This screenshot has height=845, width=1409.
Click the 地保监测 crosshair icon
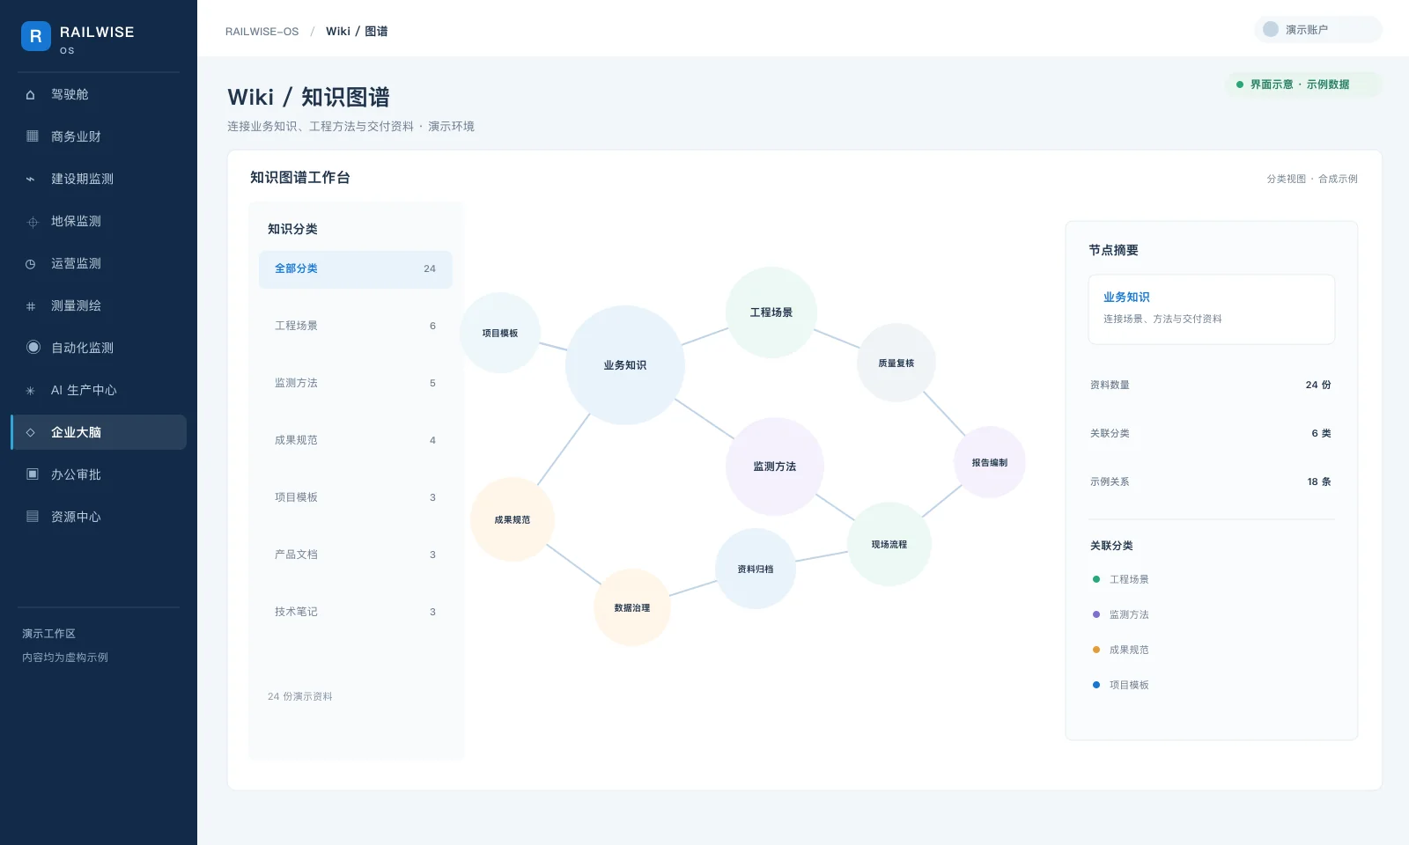coord(33,222)
